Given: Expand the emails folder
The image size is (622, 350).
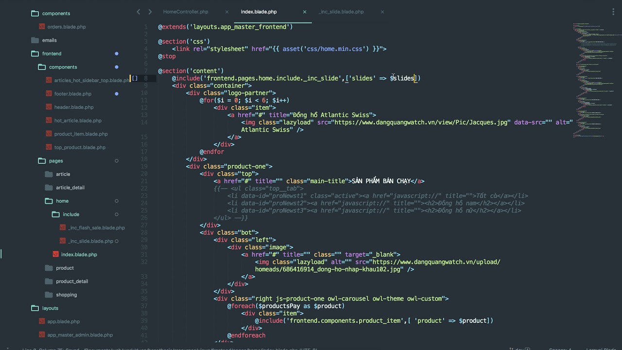Looking at the screenshot, I should click(x=35, y=40).
